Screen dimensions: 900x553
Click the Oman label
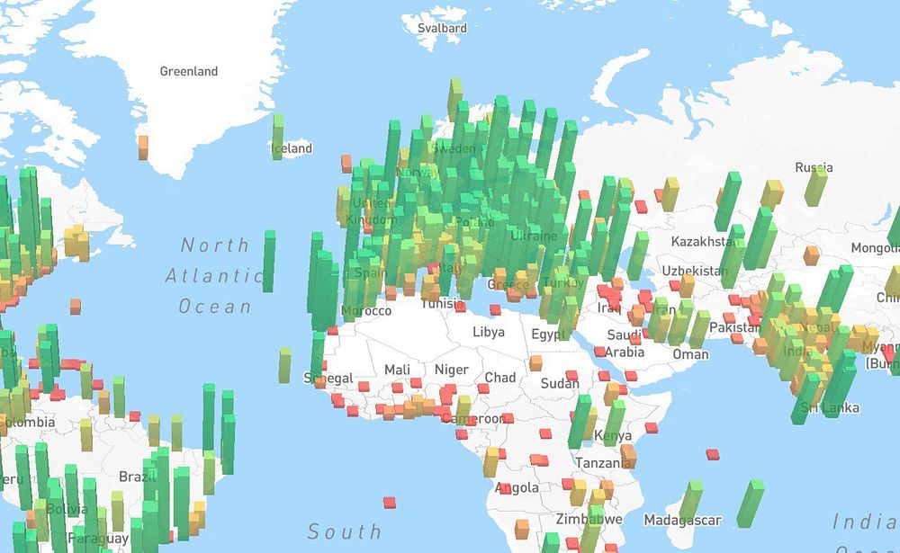(690, 354)
